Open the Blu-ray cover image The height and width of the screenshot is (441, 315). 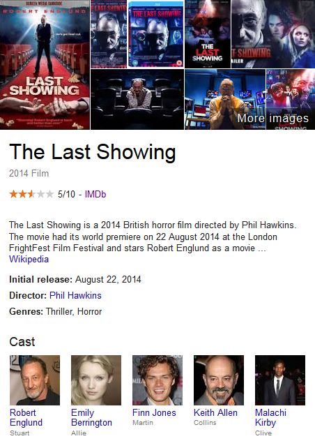click(156, 33)
